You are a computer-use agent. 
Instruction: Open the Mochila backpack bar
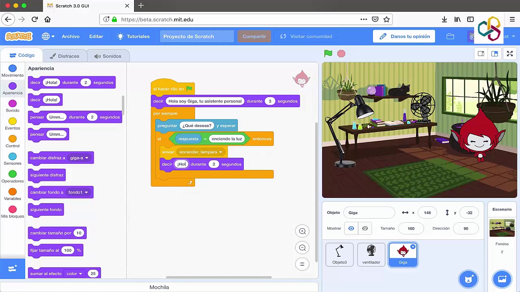159,287
